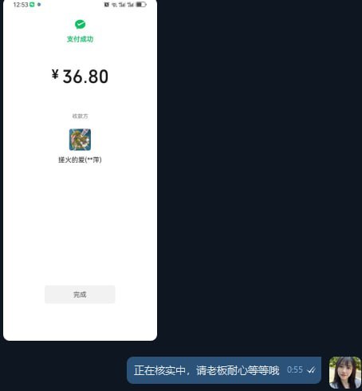The width and height of the screenshot is (362, 391).
Task: Tap the 12:53 clock in status bar
Action: pos(21,5)
